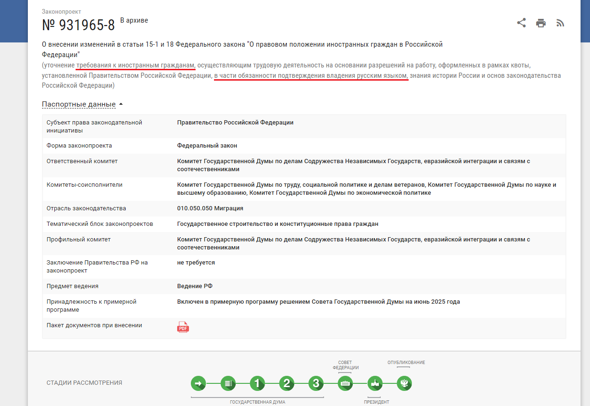The image size is (590, 406).
Task: Click ГОСУДАРСТВЕННАЯ ДУМА stage label
Action: click(x=257, y=402)
